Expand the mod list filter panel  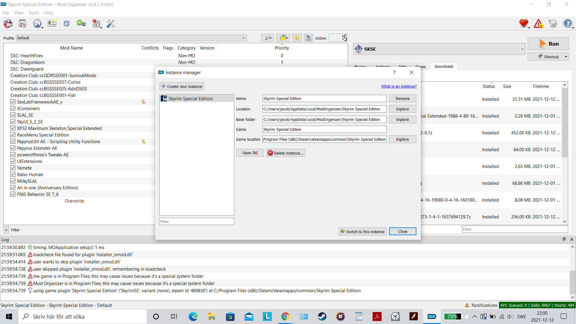pyautogui.click(x=6, y=230)
